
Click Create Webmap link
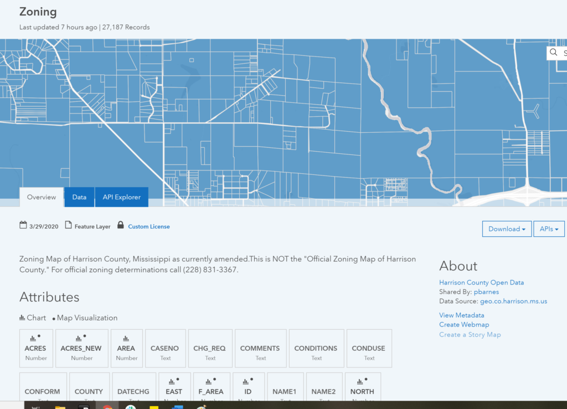(464, 324)
